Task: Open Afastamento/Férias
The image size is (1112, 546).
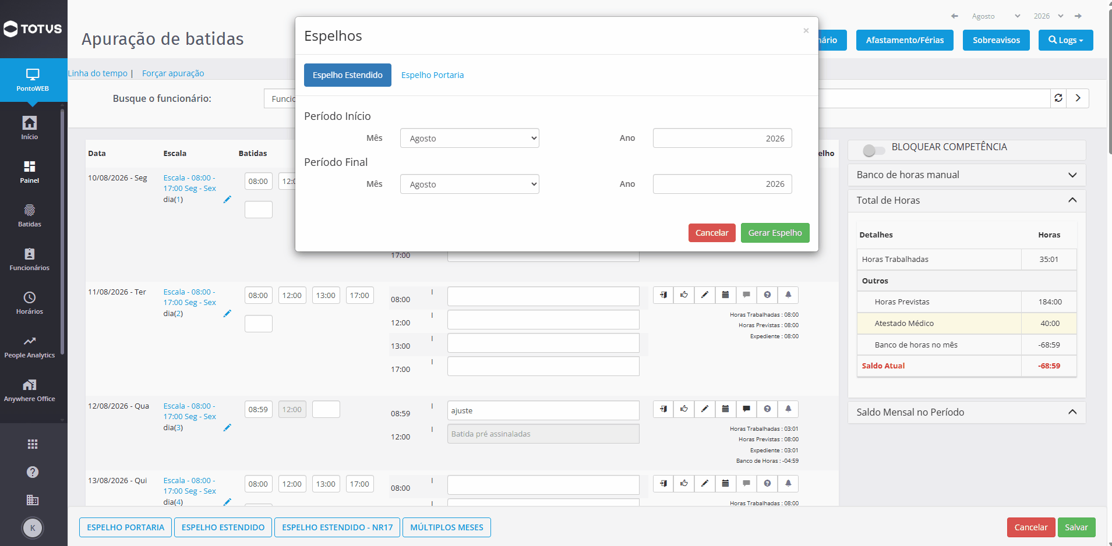Action: click(905, 40)
